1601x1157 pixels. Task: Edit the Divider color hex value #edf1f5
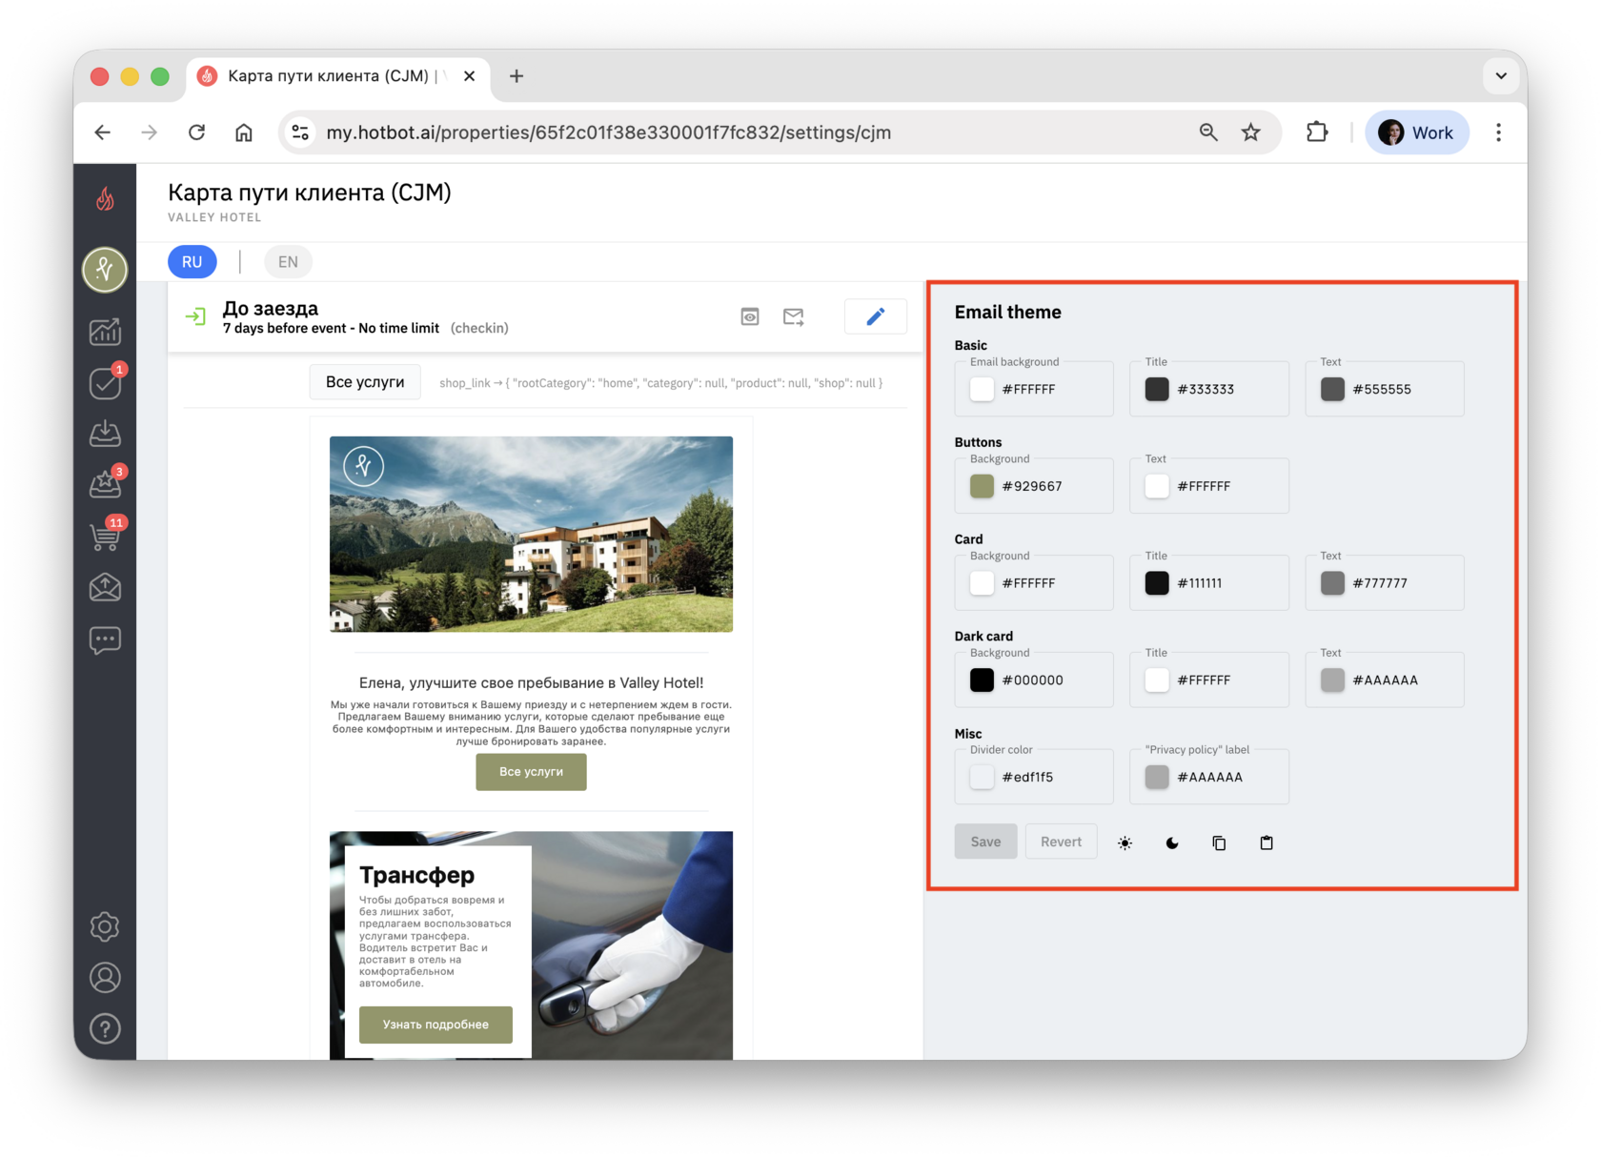(x=1027, y=777)
